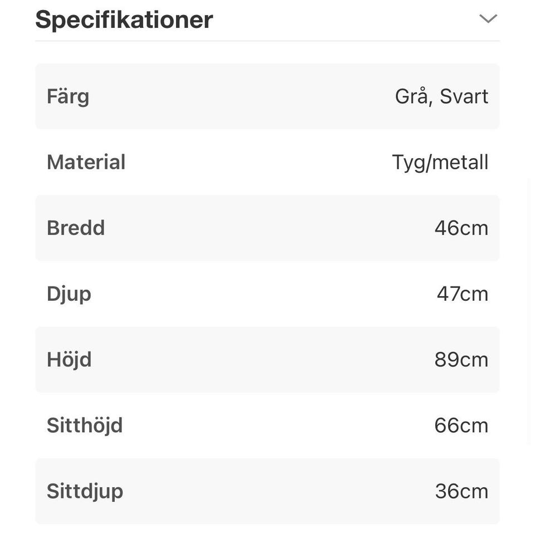
Task: Click the 89cm height value
Action: 461,359
